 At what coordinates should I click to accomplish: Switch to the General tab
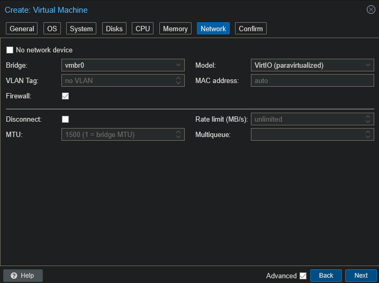pos(22,29)
